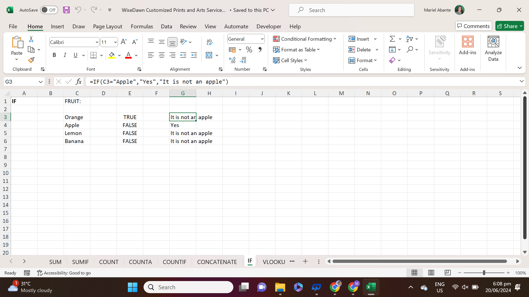The height and width of the screenshot is (297, 529).
Task: Click the Percent Style icon
Action: [x=249, y=50]
